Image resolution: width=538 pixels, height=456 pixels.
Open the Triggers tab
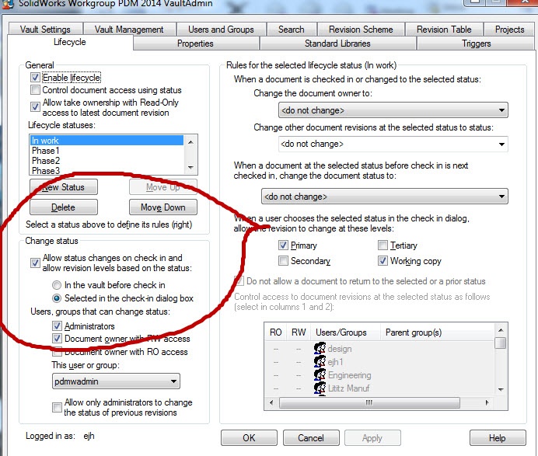click(477, 44)
